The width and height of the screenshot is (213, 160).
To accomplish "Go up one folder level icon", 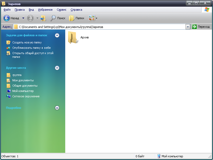I will coord(43,18).
